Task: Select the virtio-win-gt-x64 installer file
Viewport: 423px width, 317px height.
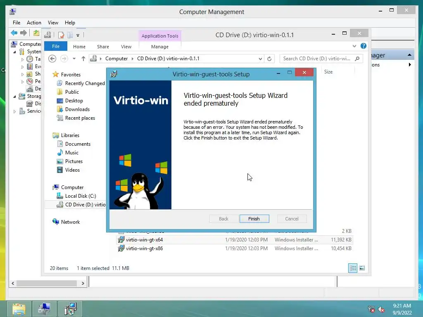Action: pos(235,240)
